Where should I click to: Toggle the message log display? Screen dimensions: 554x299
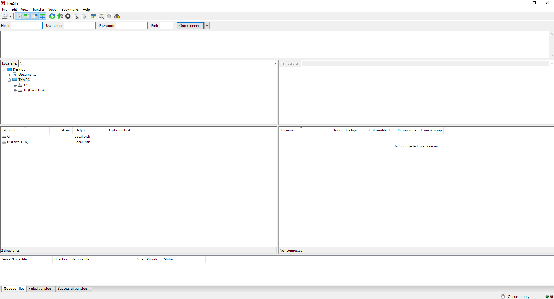tap(19, 16)
